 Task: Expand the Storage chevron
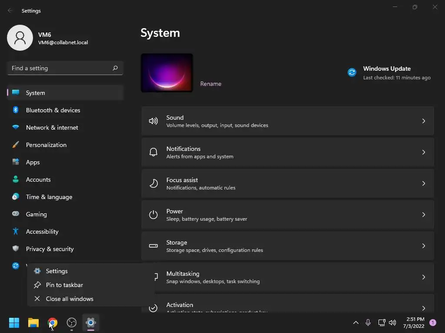point(423,246)
